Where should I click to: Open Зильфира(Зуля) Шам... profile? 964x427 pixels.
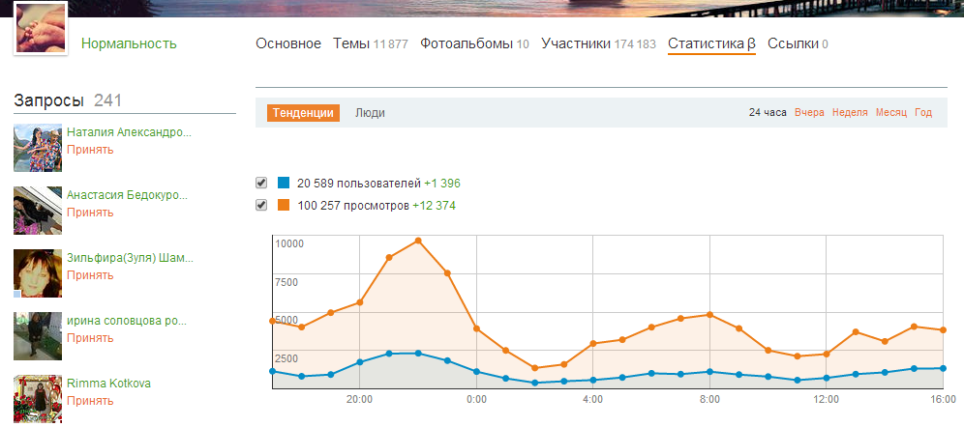click(130, 258)
